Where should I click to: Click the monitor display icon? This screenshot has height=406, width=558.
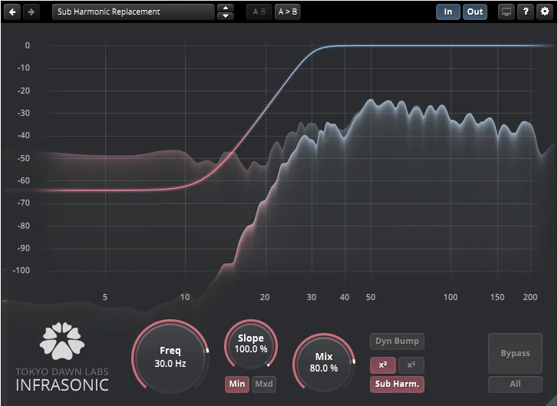tap(507, 12)
